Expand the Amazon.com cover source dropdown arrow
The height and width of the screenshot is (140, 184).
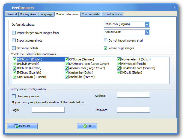[147, 32]
